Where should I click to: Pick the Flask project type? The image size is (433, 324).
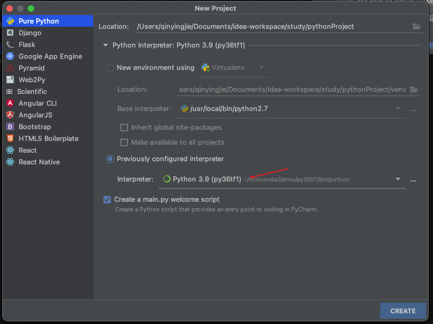tap(48, 44)
